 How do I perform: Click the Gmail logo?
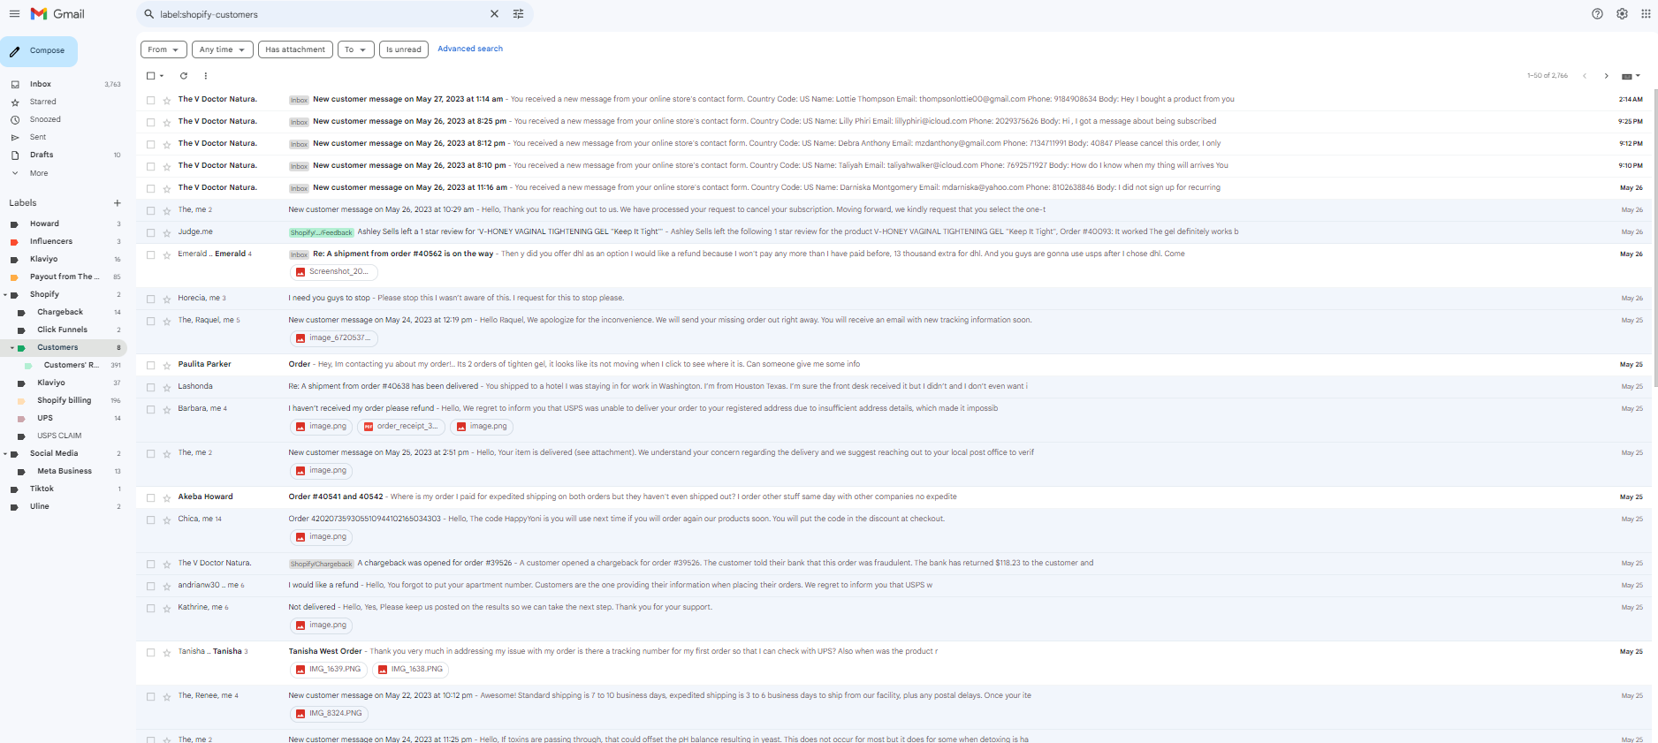pos(57,14)
